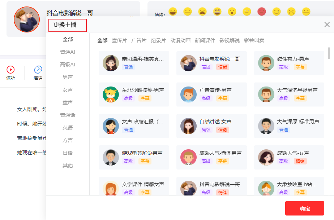Click the 试听 play icon
The width and height of the screenshot is (334, 220).
(x=10, y=70)
